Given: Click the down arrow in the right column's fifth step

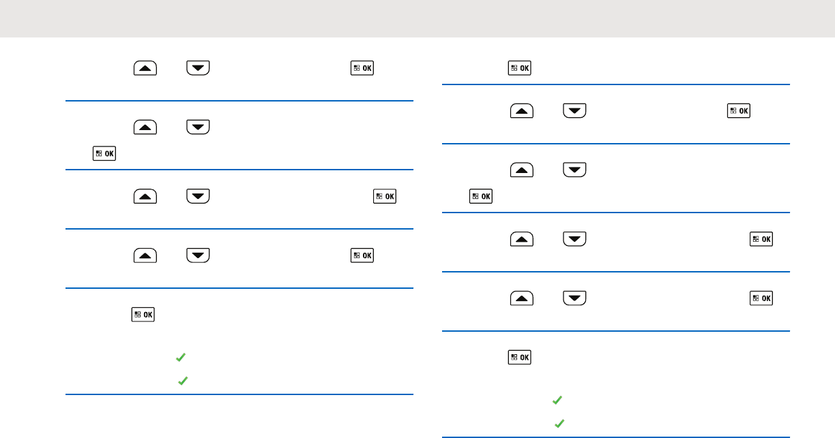Looking at the screenshot, I should click(x=575, y=298).
